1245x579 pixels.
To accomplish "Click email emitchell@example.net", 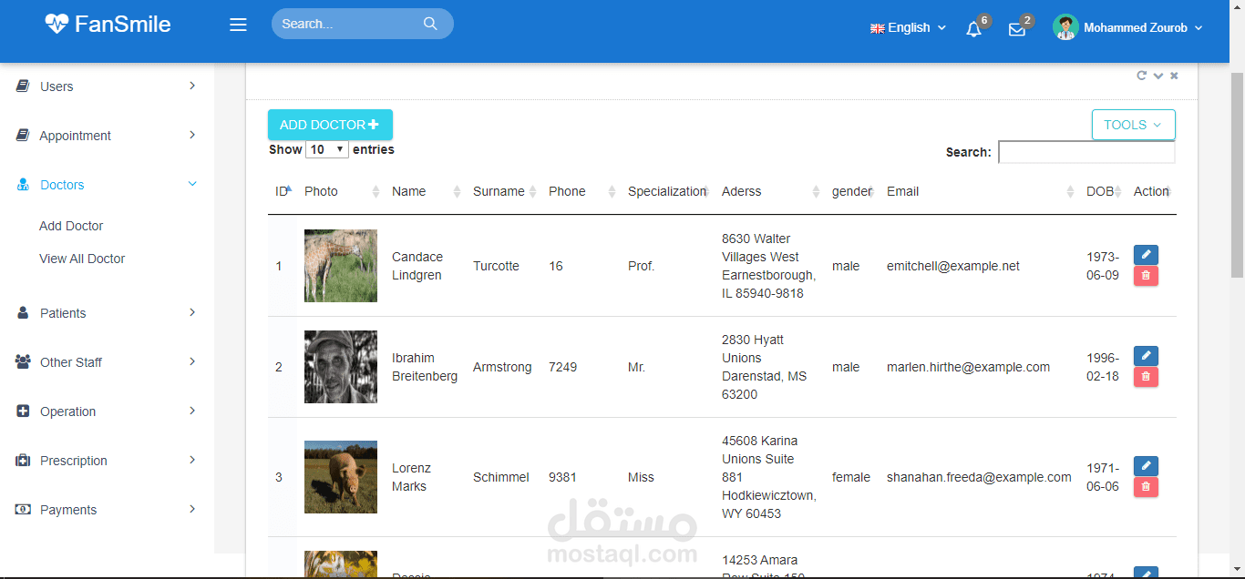I will coord(953,266).
